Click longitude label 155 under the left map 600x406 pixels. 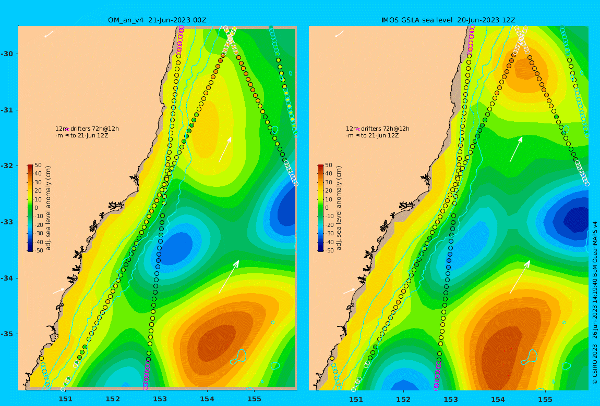(254, 399)
